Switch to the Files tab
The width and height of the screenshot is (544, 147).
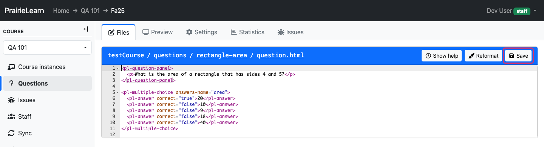point(119,32)
